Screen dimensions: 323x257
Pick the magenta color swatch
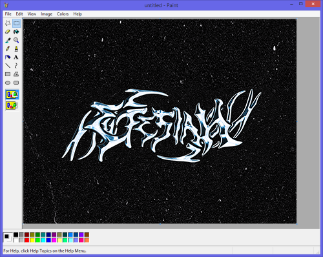pyautogui.click(x=54, y=240)
